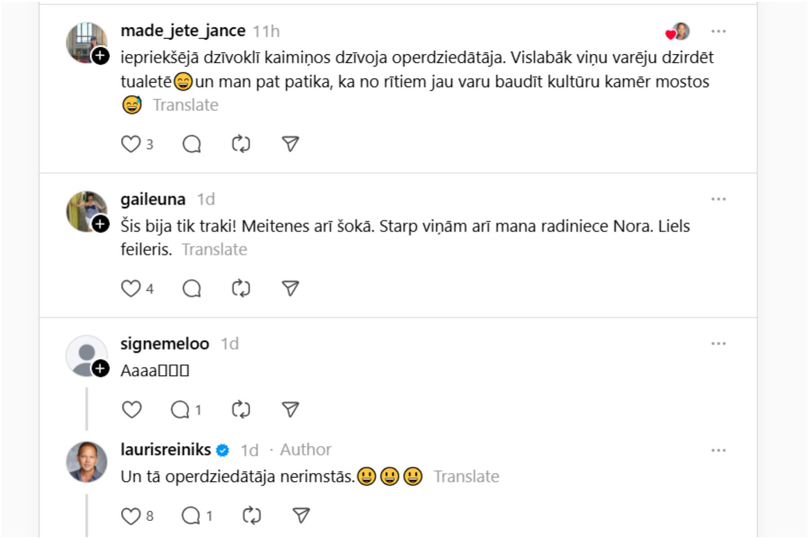View the laurisreiniks profile picture
The width and height of the screenshot is (809, 539).
87,462
